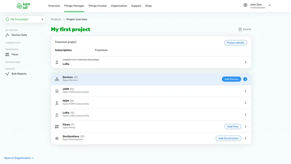
Task: Click the Flows row icon
Action: pos(57,126)
